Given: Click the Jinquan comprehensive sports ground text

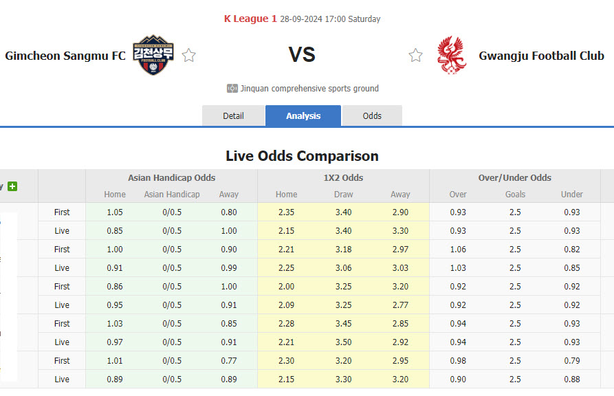Looking at the screenshot, I should [309, 89].
